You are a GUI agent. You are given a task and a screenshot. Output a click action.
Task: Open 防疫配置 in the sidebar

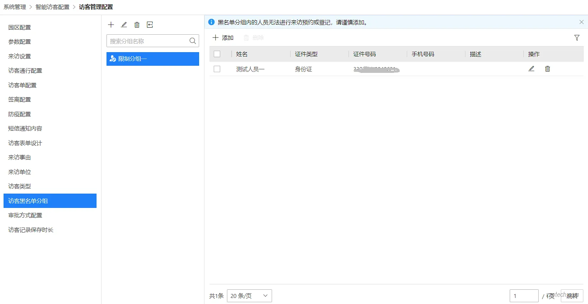(x=20, y=114)
